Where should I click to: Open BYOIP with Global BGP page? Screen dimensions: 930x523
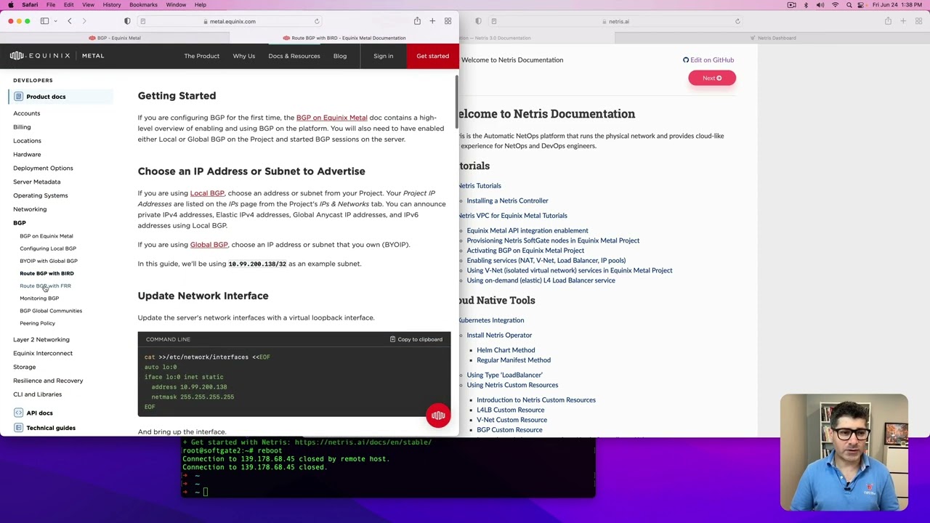48,261
